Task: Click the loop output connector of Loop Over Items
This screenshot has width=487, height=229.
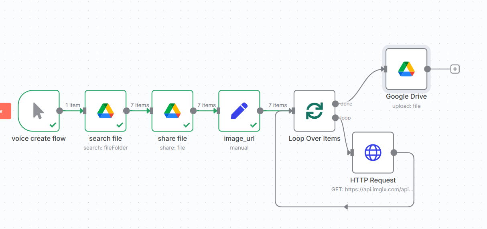Action: click(335, 118)
